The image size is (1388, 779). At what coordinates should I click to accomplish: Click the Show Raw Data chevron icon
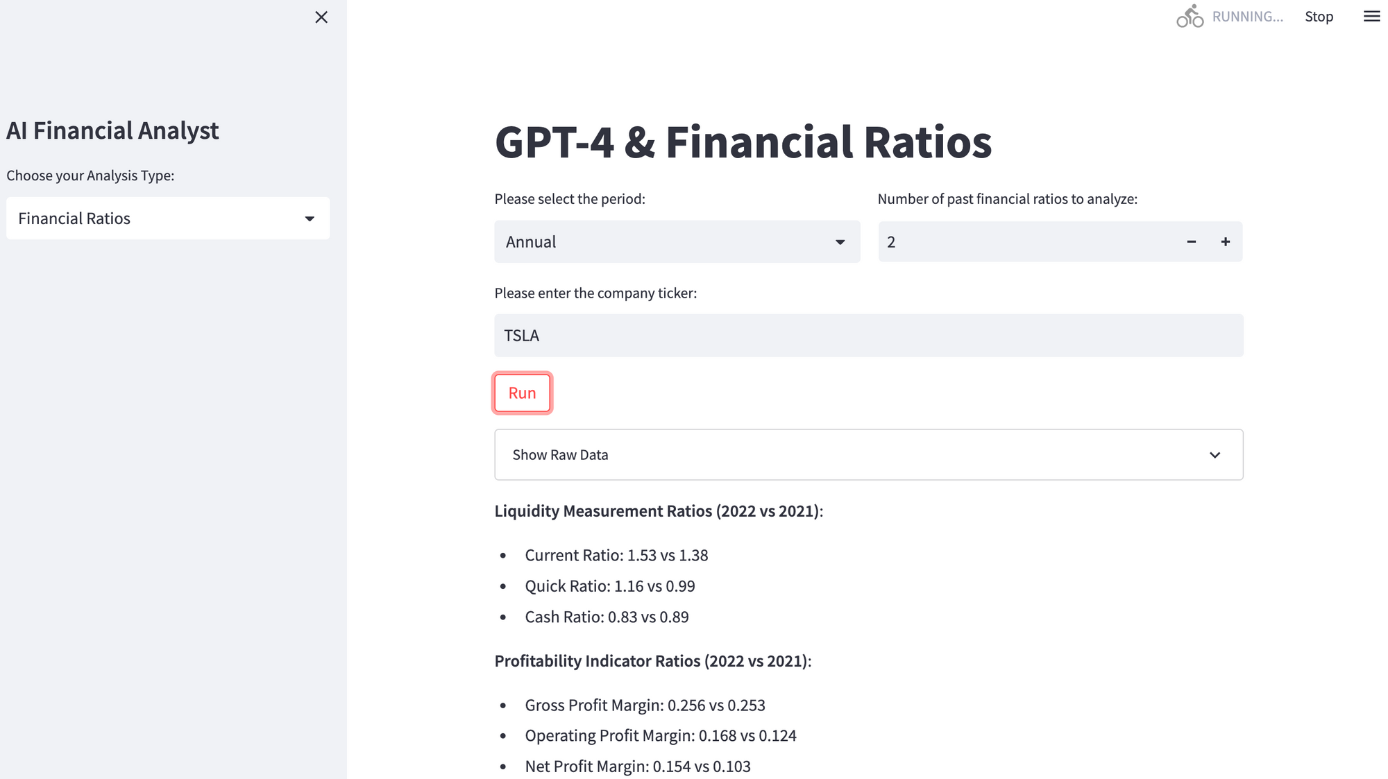tap(1214, 455)
